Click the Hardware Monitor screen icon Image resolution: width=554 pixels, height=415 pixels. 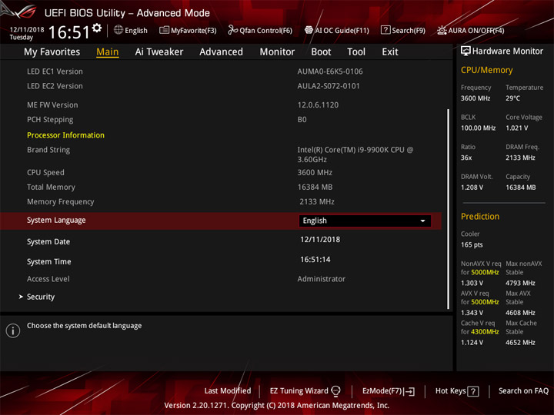click(466, 51)
